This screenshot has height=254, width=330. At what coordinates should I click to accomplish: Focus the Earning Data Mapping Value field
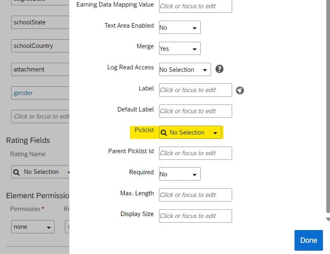(195, 6)
